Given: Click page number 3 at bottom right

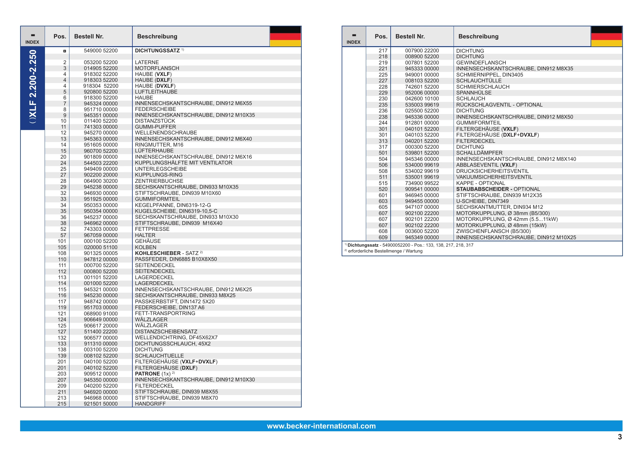Looking at the screenshot, I should pos(620,437).
